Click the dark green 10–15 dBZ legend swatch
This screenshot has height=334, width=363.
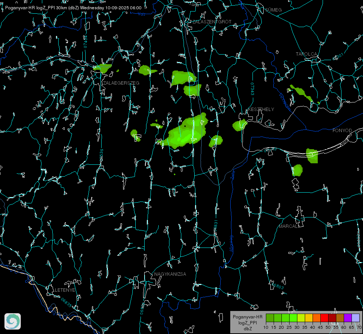tap(270, 318)
